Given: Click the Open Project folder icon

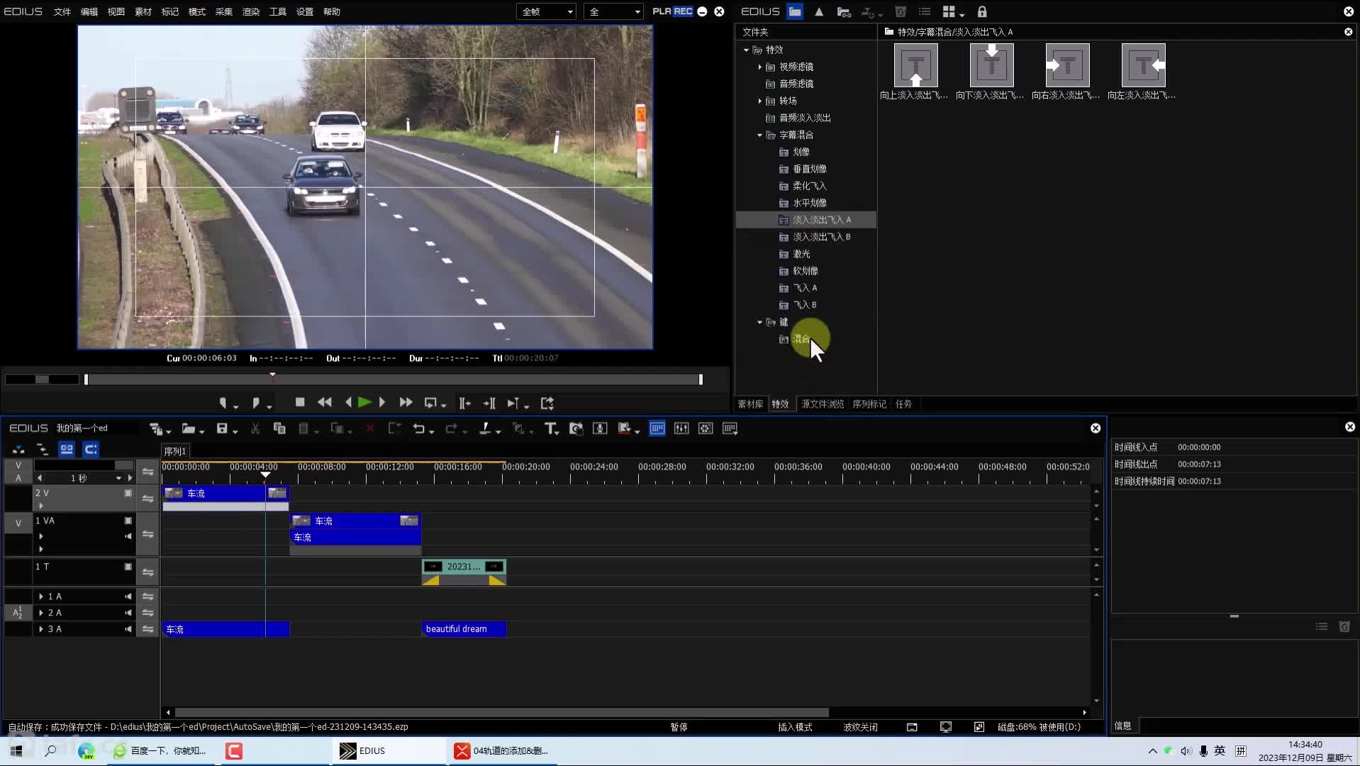Looking at the screenshot, I should [x=189, y=428].
